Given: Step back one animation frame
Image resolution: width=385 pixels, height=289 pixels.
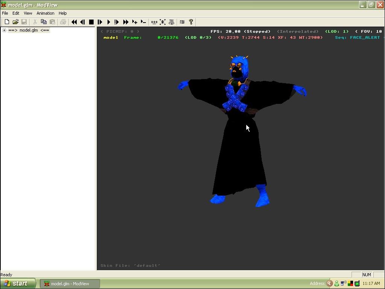Looking at the screenshot, I should tap(82, 22).
